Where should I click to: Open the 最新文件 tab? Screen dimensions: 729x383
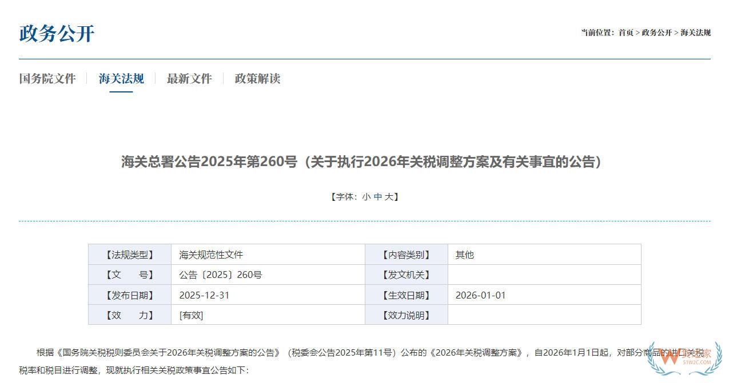(x=189, y=79)
